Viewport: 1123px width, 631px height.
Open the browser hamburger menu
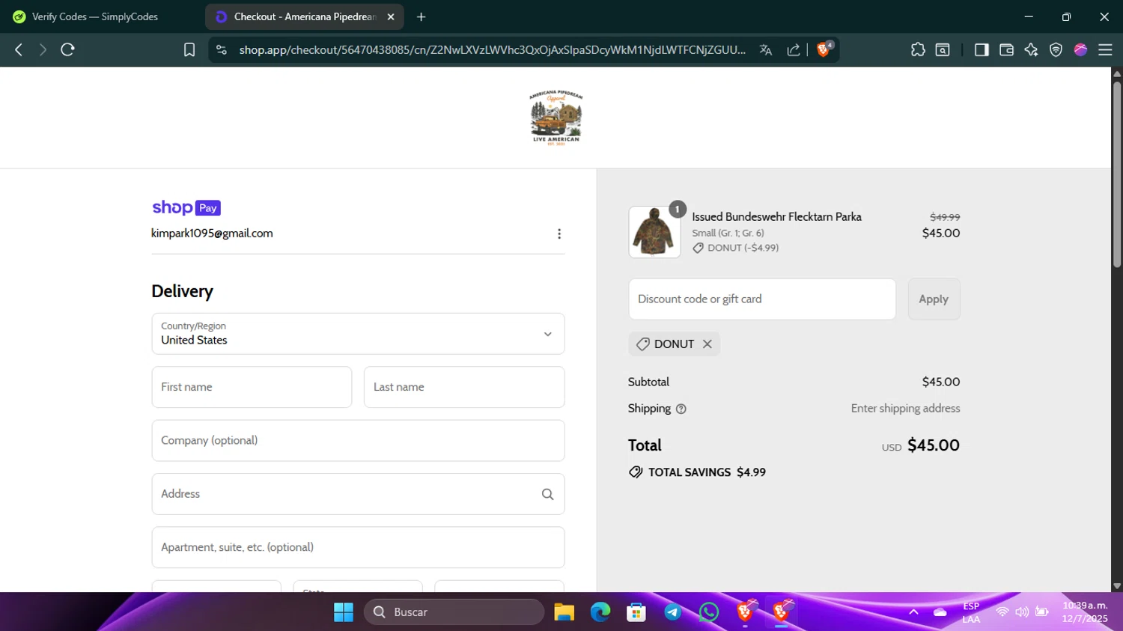(1105, 49)
